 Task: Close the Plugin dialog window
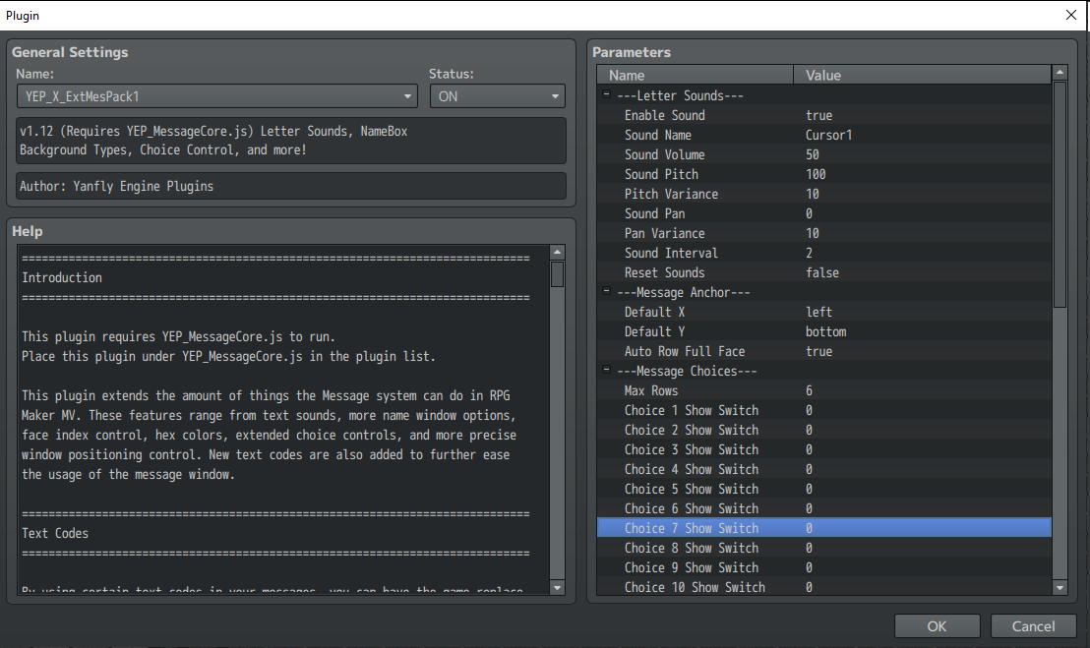click(1070, 16)
